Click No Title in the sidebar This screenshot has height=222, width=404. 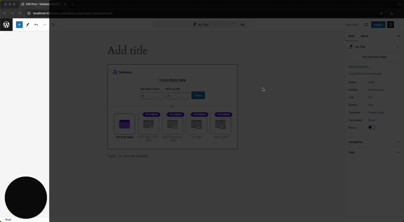click(x=360, y=47)
